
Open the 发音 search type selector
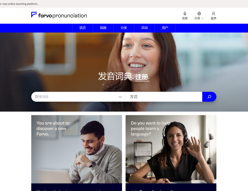pos(164,97)
